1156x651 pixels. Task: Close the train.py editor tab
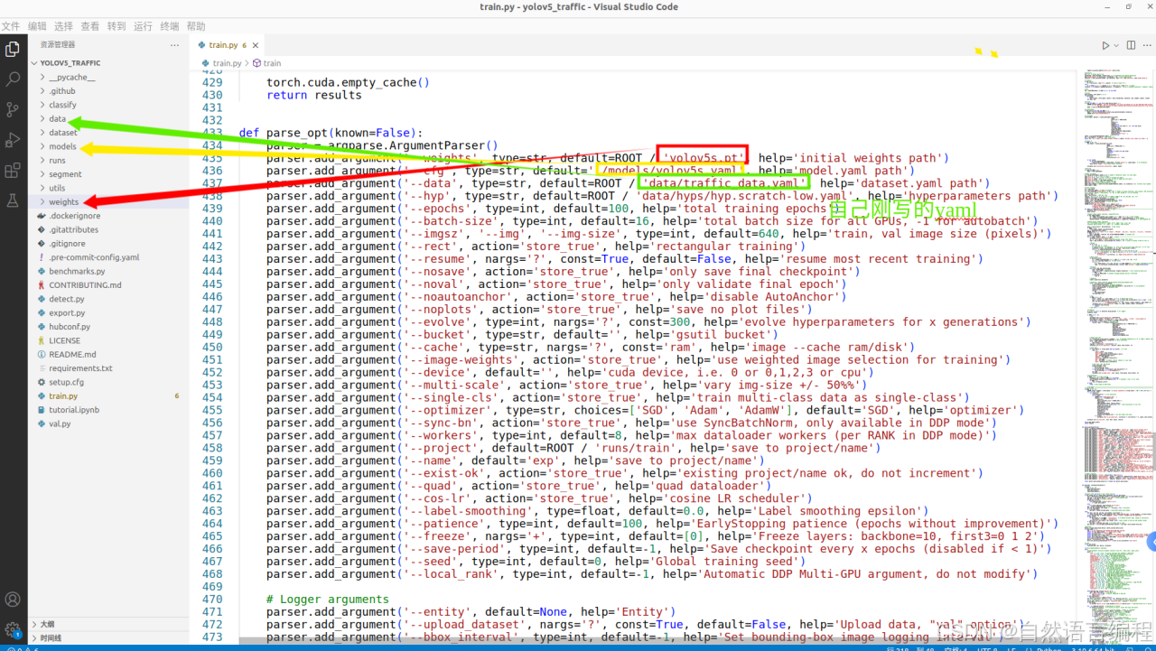(256, 45)
